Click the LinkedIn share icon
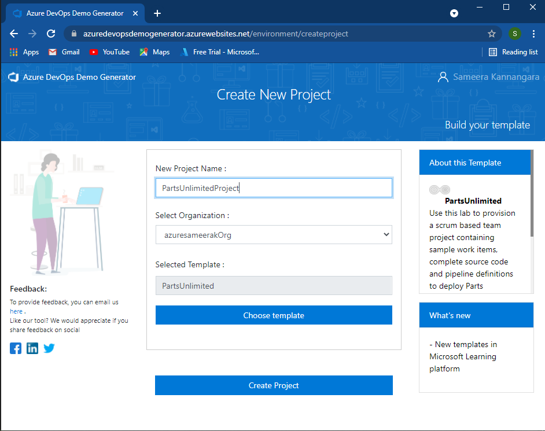The width and height of the screenshot is (545, 431). 32,348
